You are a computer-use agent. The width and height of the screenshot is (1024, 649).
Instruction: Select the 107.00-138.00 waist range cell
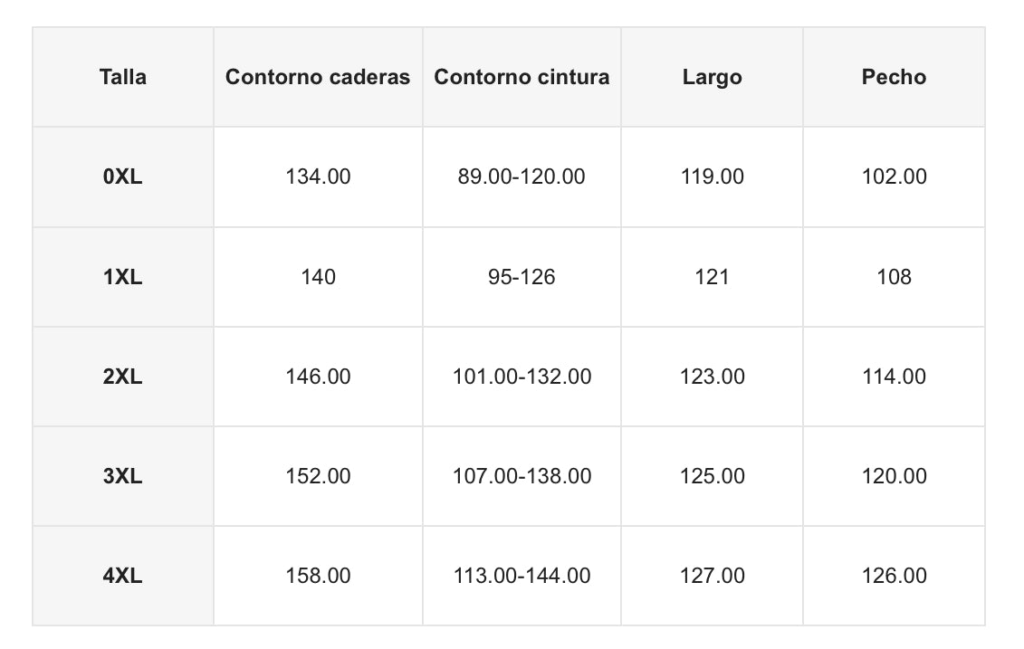(522, 476)
